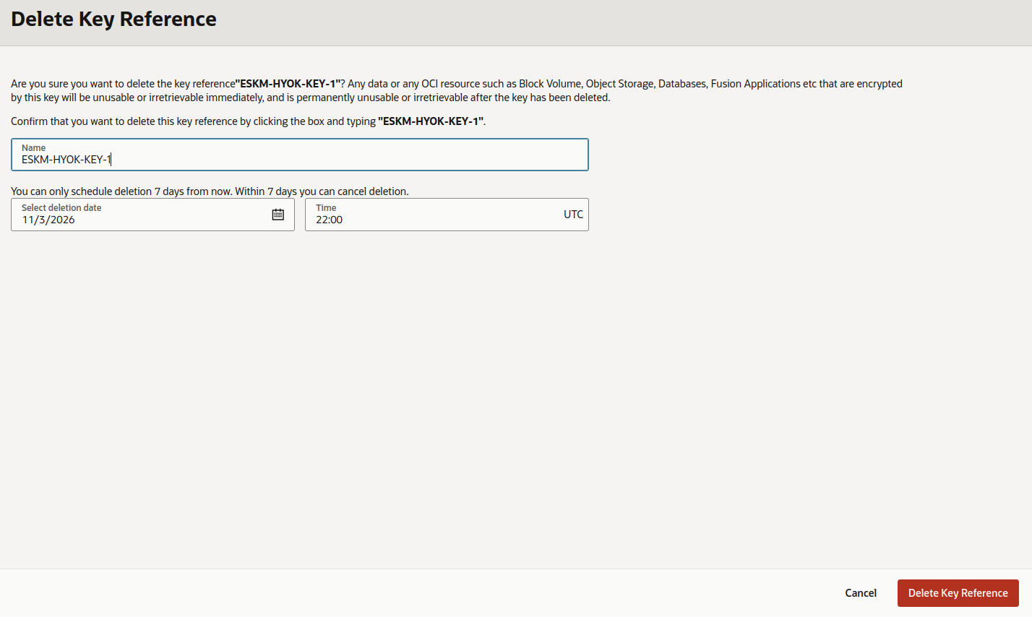
Task: Click the UTC timezone label
Action: pyautogui.click(x=573, y=215)
